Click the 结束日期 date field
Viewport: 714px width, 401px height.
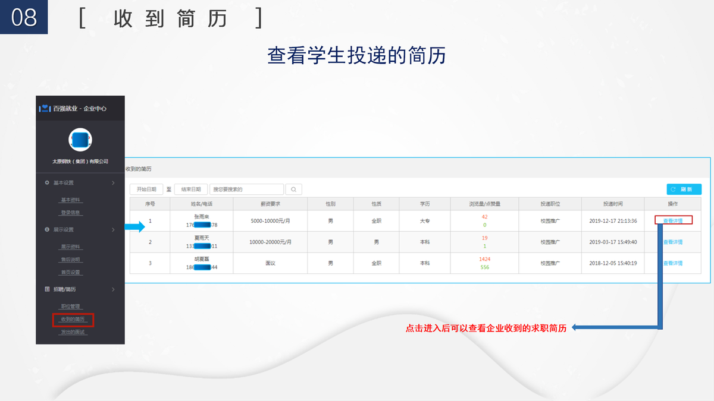pos(191,190)
